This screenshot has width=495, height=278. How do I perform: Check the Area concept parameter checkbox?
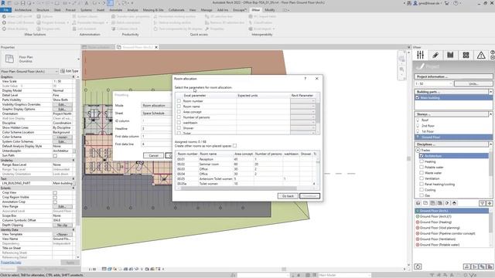point(179,111)
